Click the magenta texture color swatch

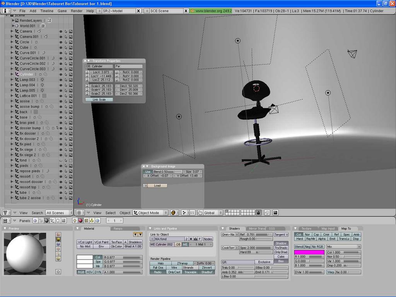309,252
